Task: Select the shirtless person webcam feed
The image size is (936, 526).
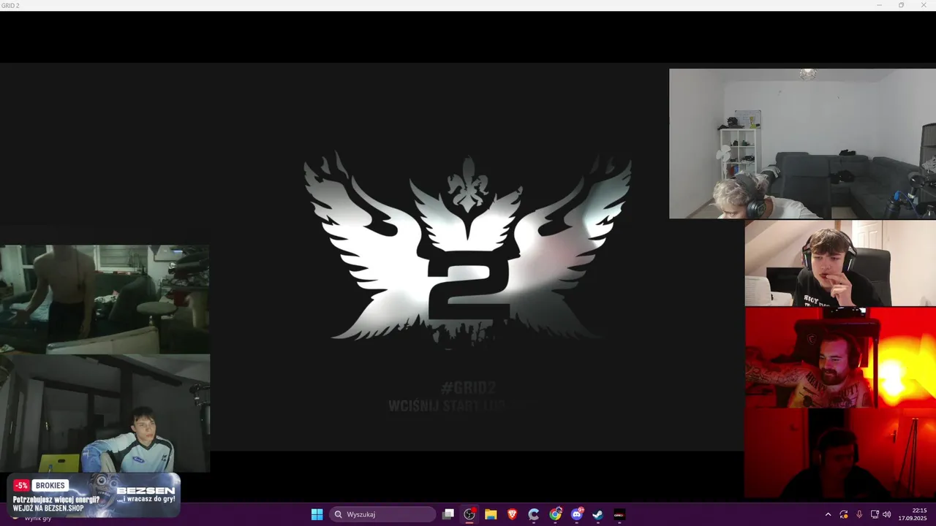Action: point(105,300)
